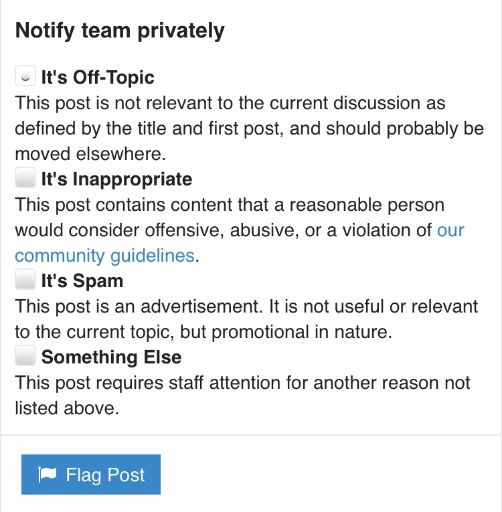502x512 pixels.
Task: Select the "It's Off-Topic" radio button
Action: [x=25, y=77]
